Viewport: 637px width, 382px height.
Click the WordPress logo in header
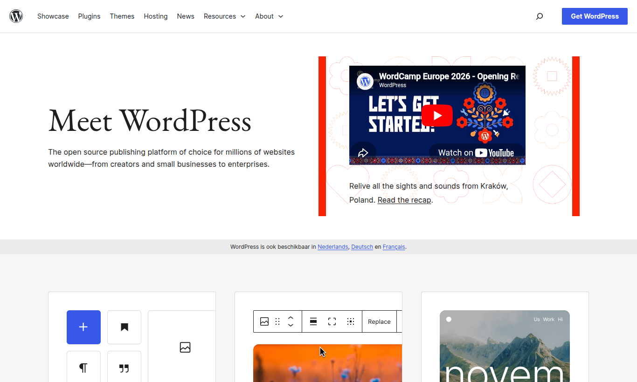point(16,16)
